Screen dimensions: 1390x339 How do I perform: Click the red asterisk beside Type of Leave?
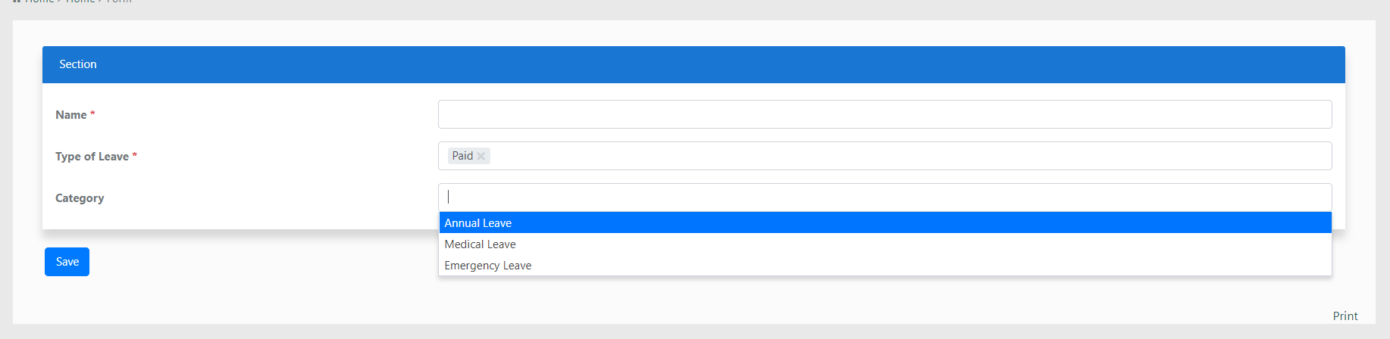tap(135, 156)
